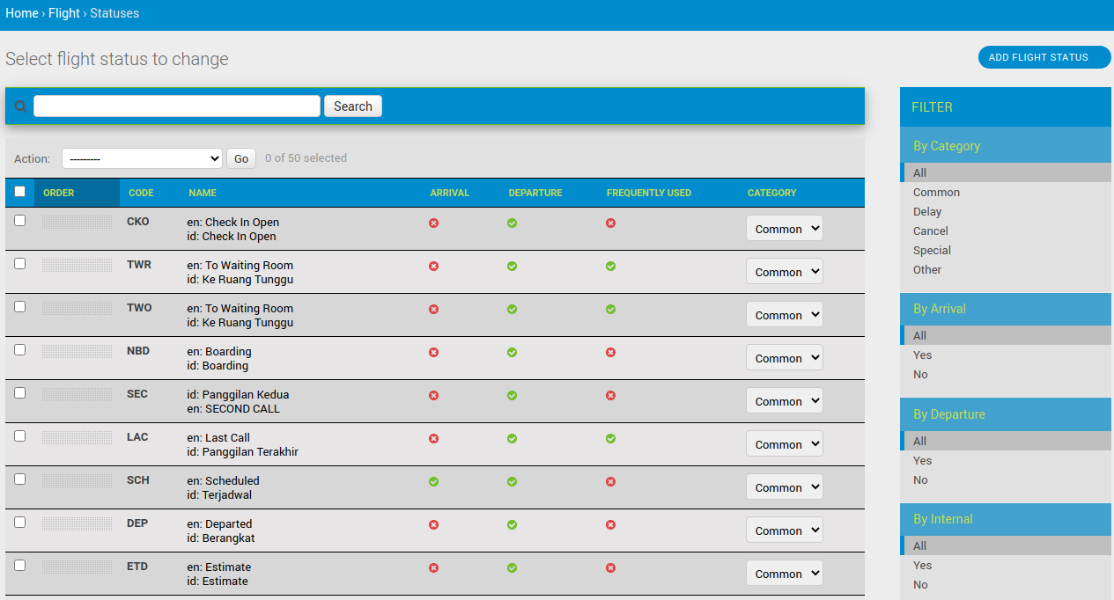Click inside the search text field

[177, 106]
